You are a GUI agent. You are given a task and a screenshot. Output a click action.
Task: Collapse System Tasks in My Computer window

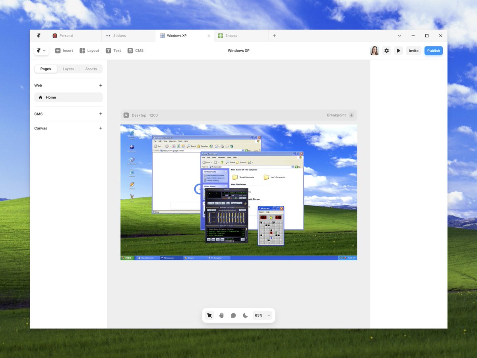tap(226, 172)
